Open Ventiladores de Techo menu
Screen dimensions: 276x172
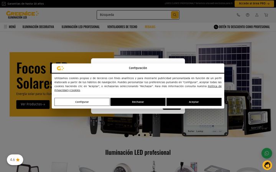tap(122, 27)
